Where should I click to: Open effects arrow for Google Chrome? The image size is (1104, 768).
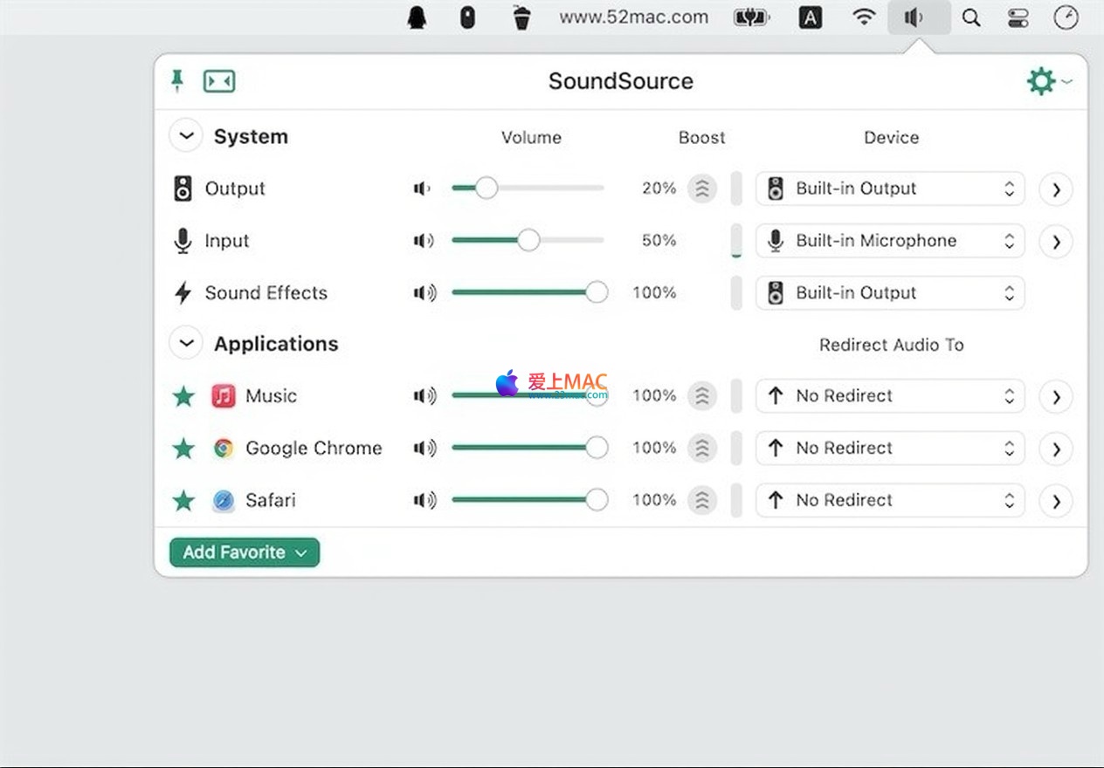(x=1056, y=449)
